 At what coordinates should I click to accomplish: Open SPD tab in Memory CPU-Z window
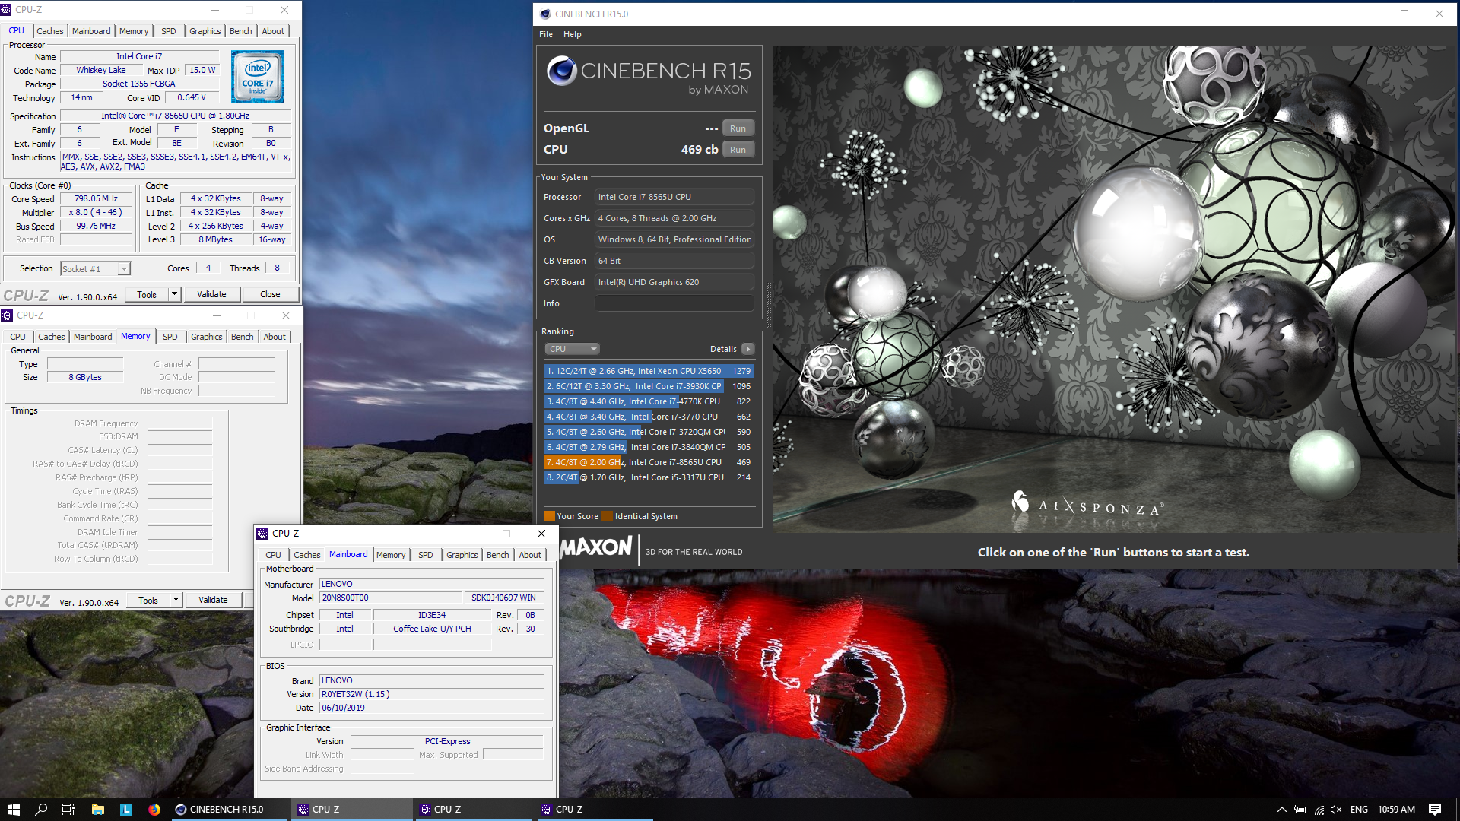pyautogui.click(x=170, y=337)
